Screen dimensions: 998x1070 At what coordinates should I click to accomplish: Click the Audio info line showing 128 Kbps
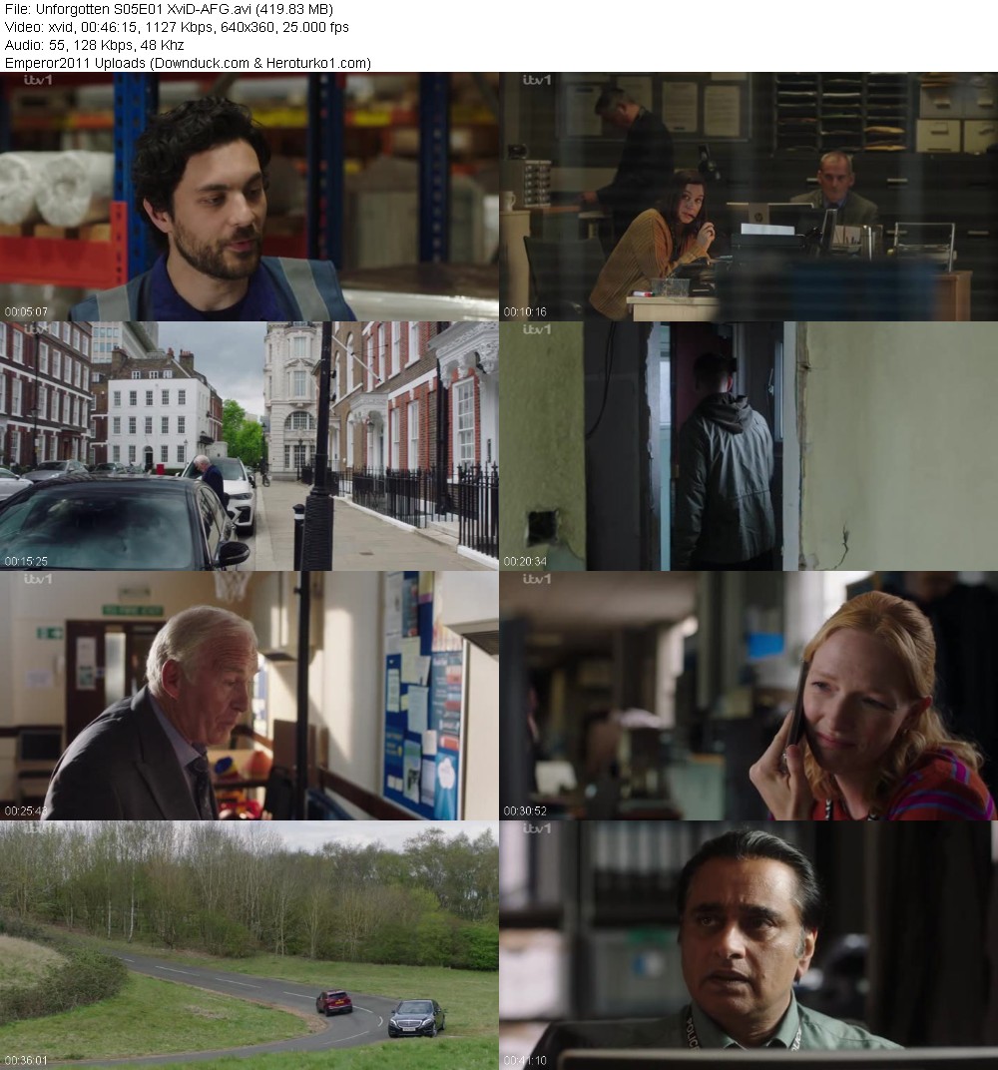(94, 45)
